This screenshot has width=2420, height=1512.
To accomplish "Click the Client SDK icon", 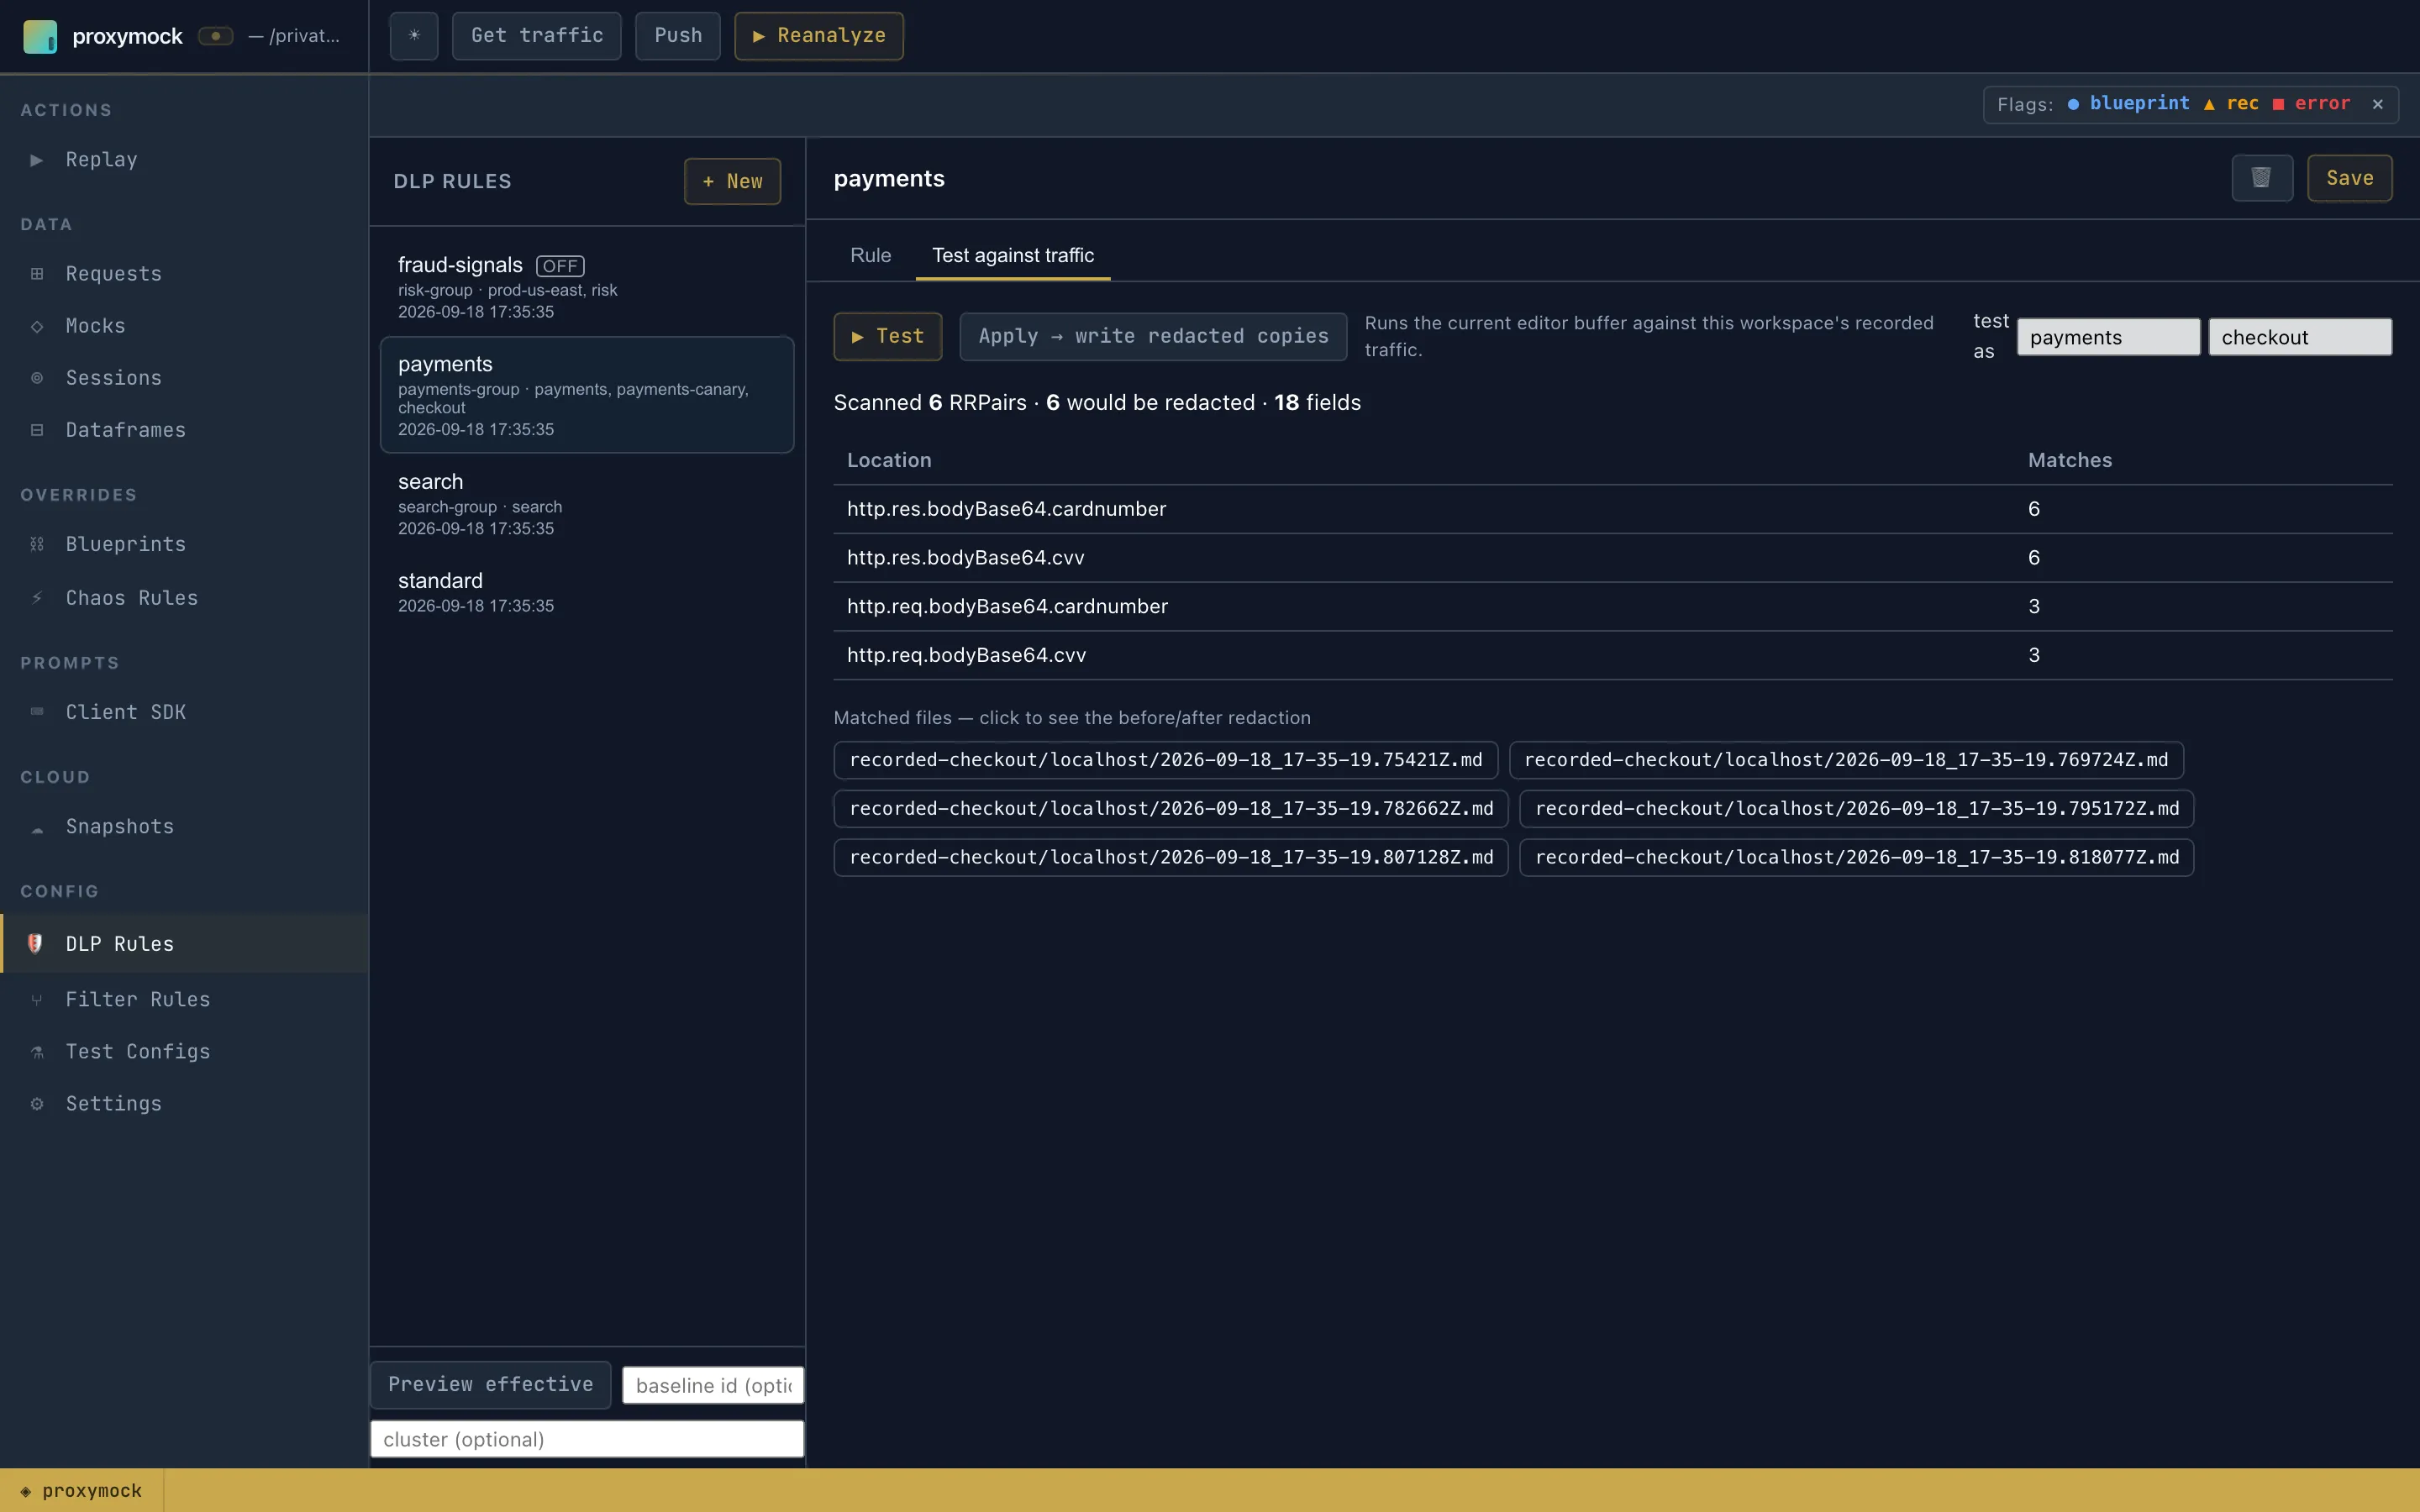I will 37,712.
